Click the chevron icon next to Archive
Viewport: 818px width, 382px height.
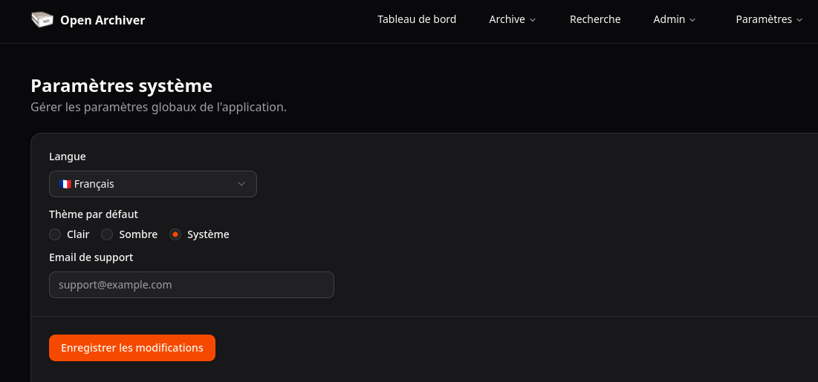click(533, 20)
